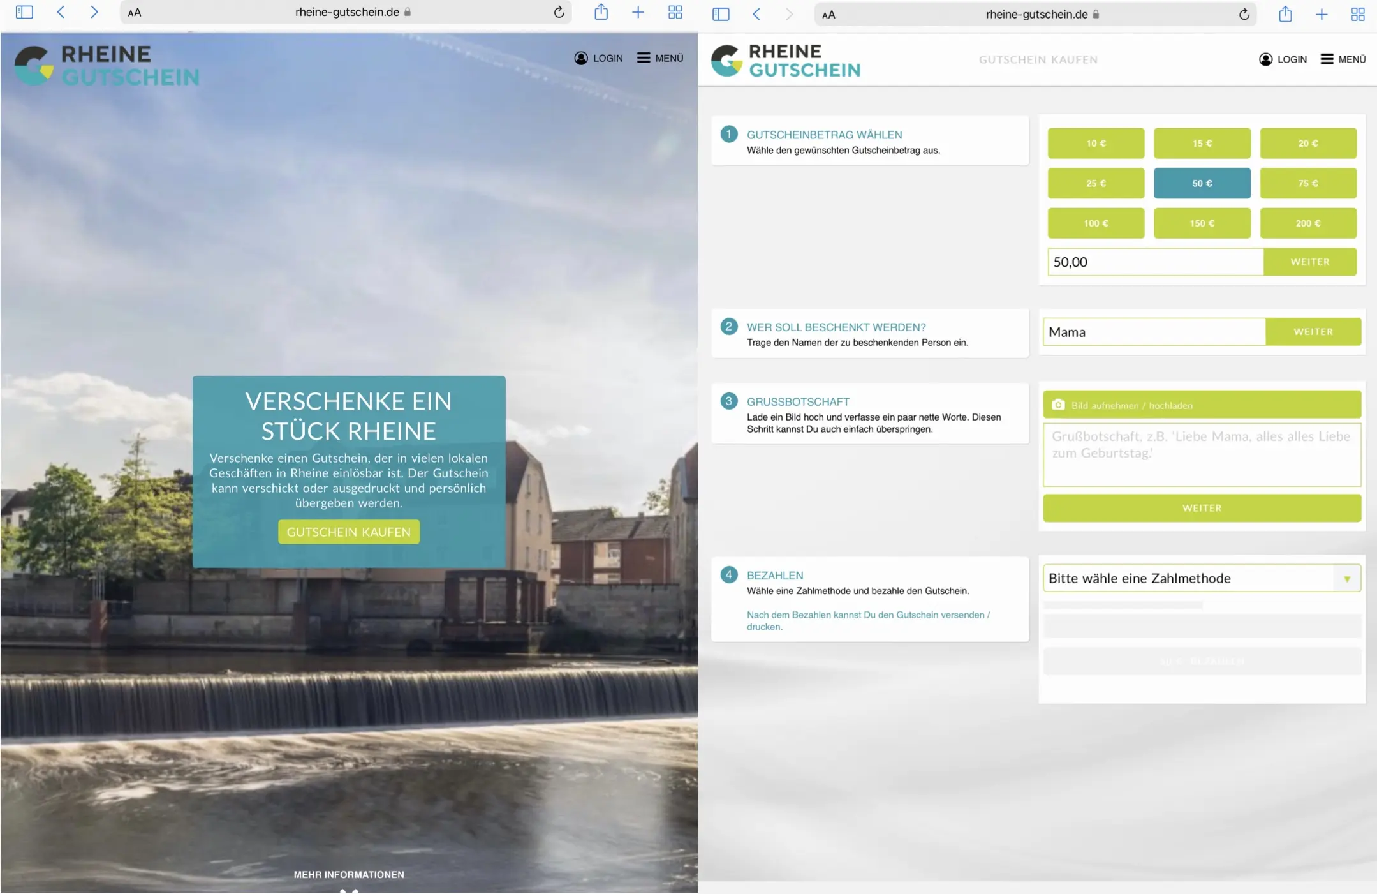Open the MENÜ hamburger on right page
Screen dimensions: 1377x894
tap(1343, 59)
